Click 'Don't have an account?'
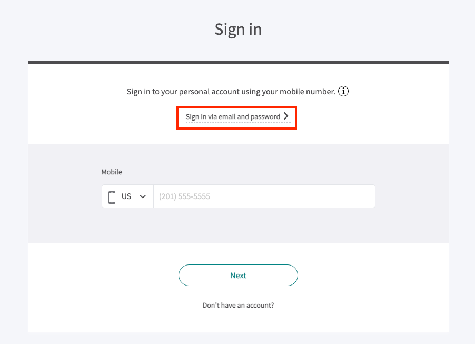The image size is (475, 344). click(238, 305)
